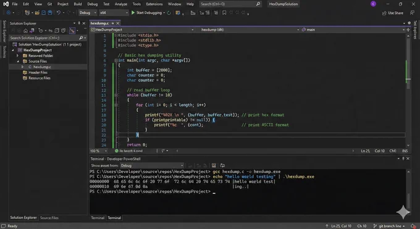Open the Debug configuration dropdown
Image resolution: width=420 pixels, height=229 pixels.
coord(88,12)
